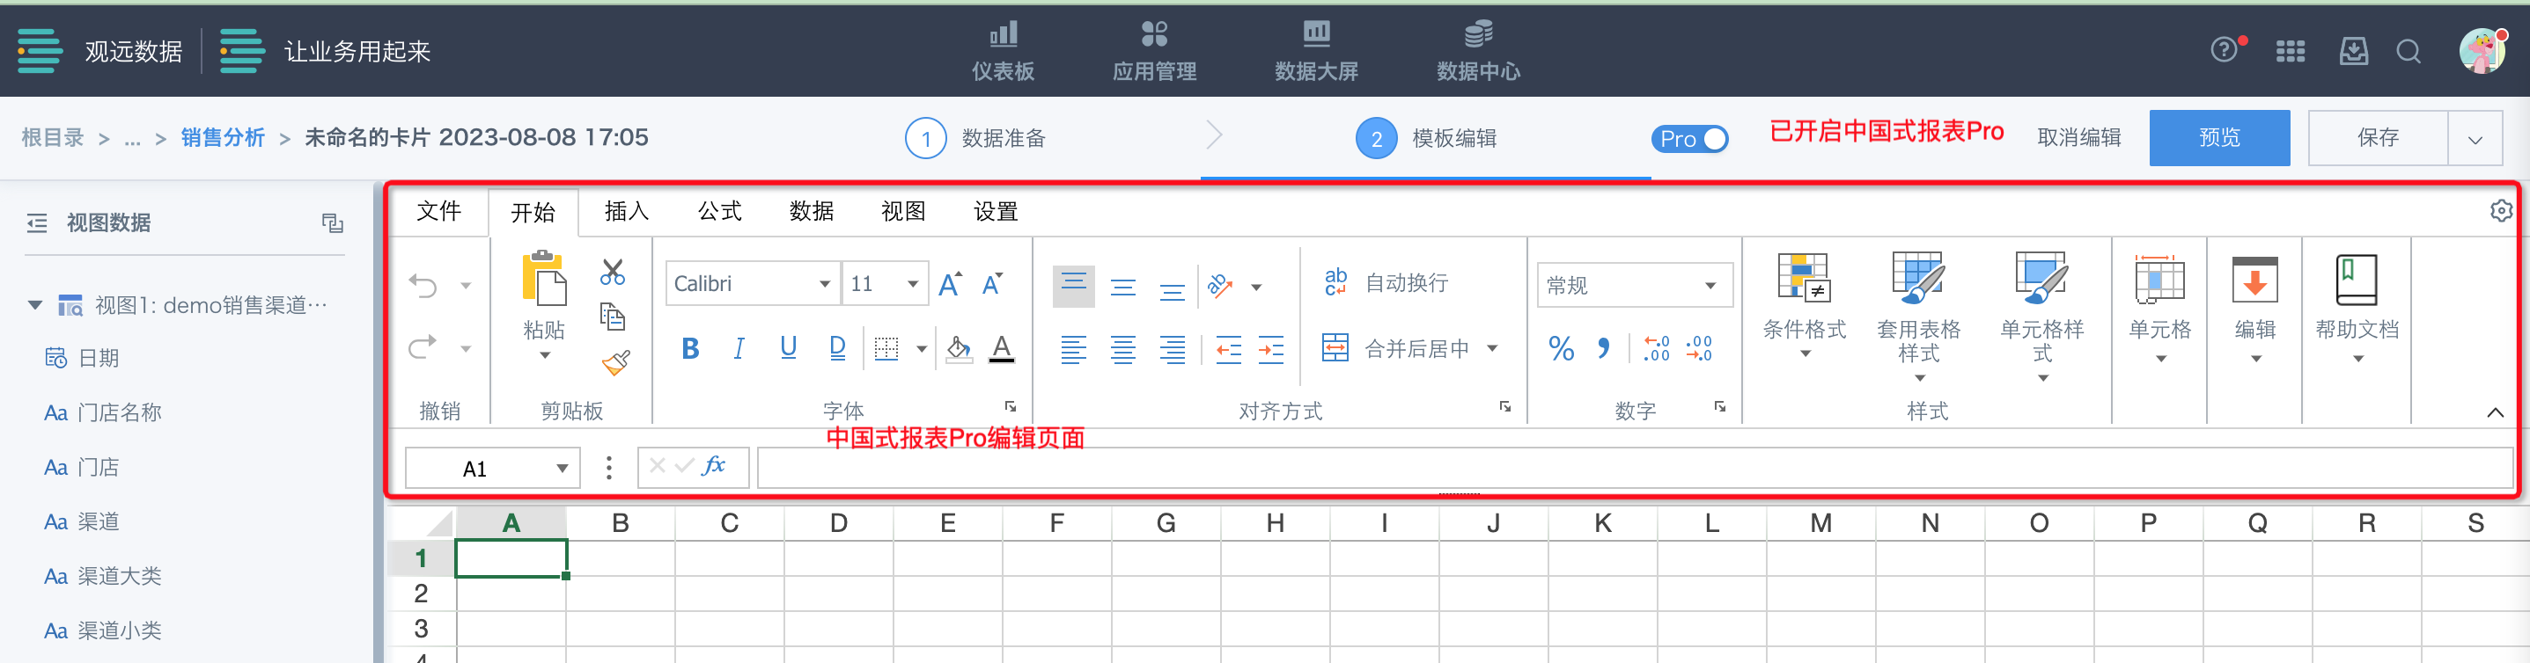Click the percent style icon

(1561, 348)
